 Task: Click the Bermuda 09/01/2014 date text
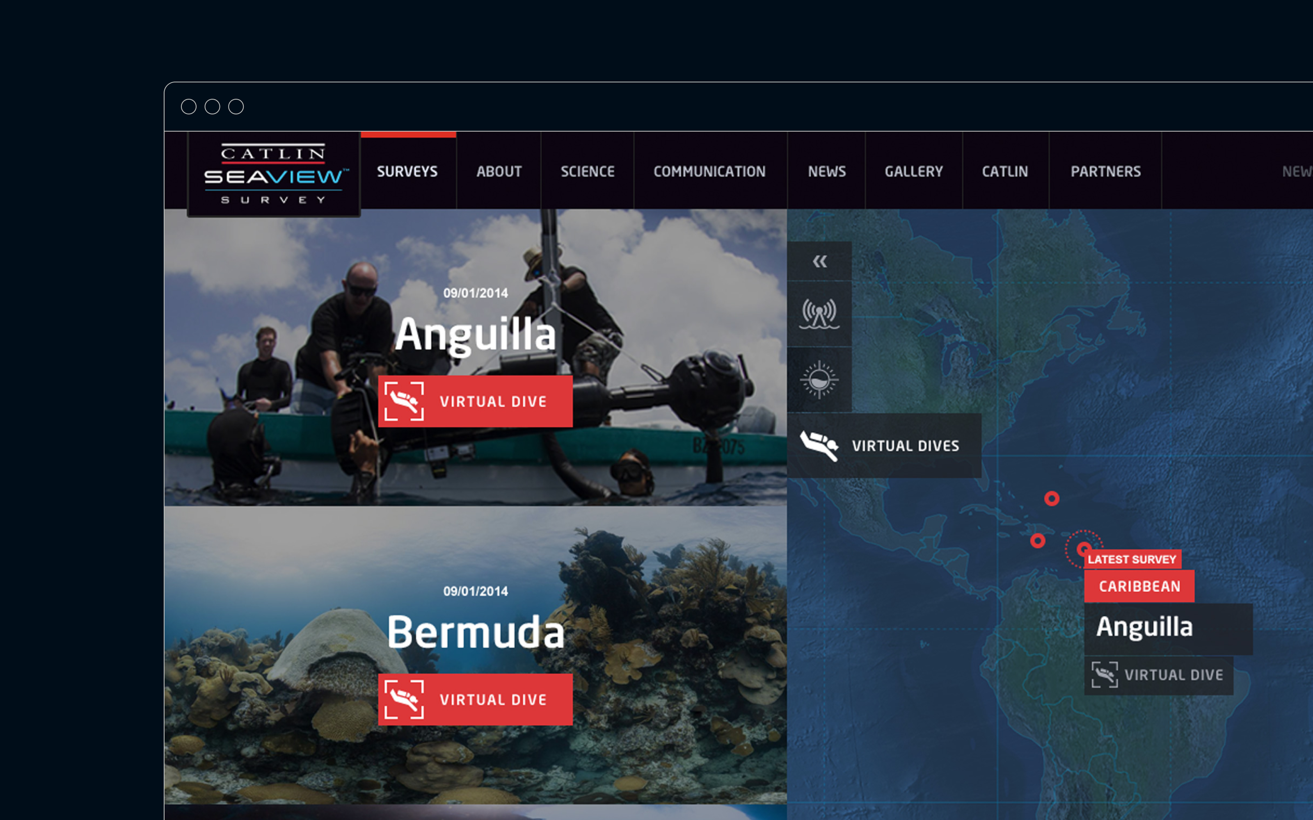(475, 591)
